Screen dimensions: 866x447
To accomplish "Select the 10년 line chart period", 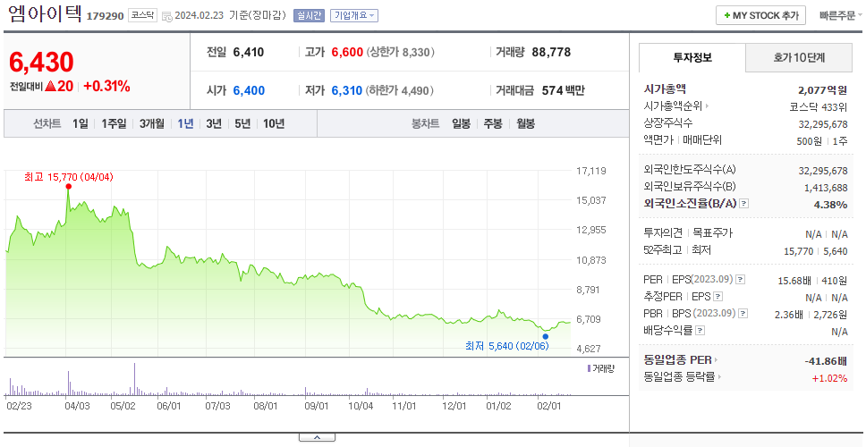I will (274, 123).
